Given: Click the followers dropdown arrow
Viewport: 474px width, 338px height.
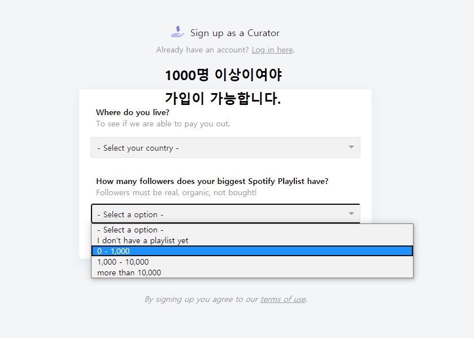Looking at the screenshot, I should point(351,213).
